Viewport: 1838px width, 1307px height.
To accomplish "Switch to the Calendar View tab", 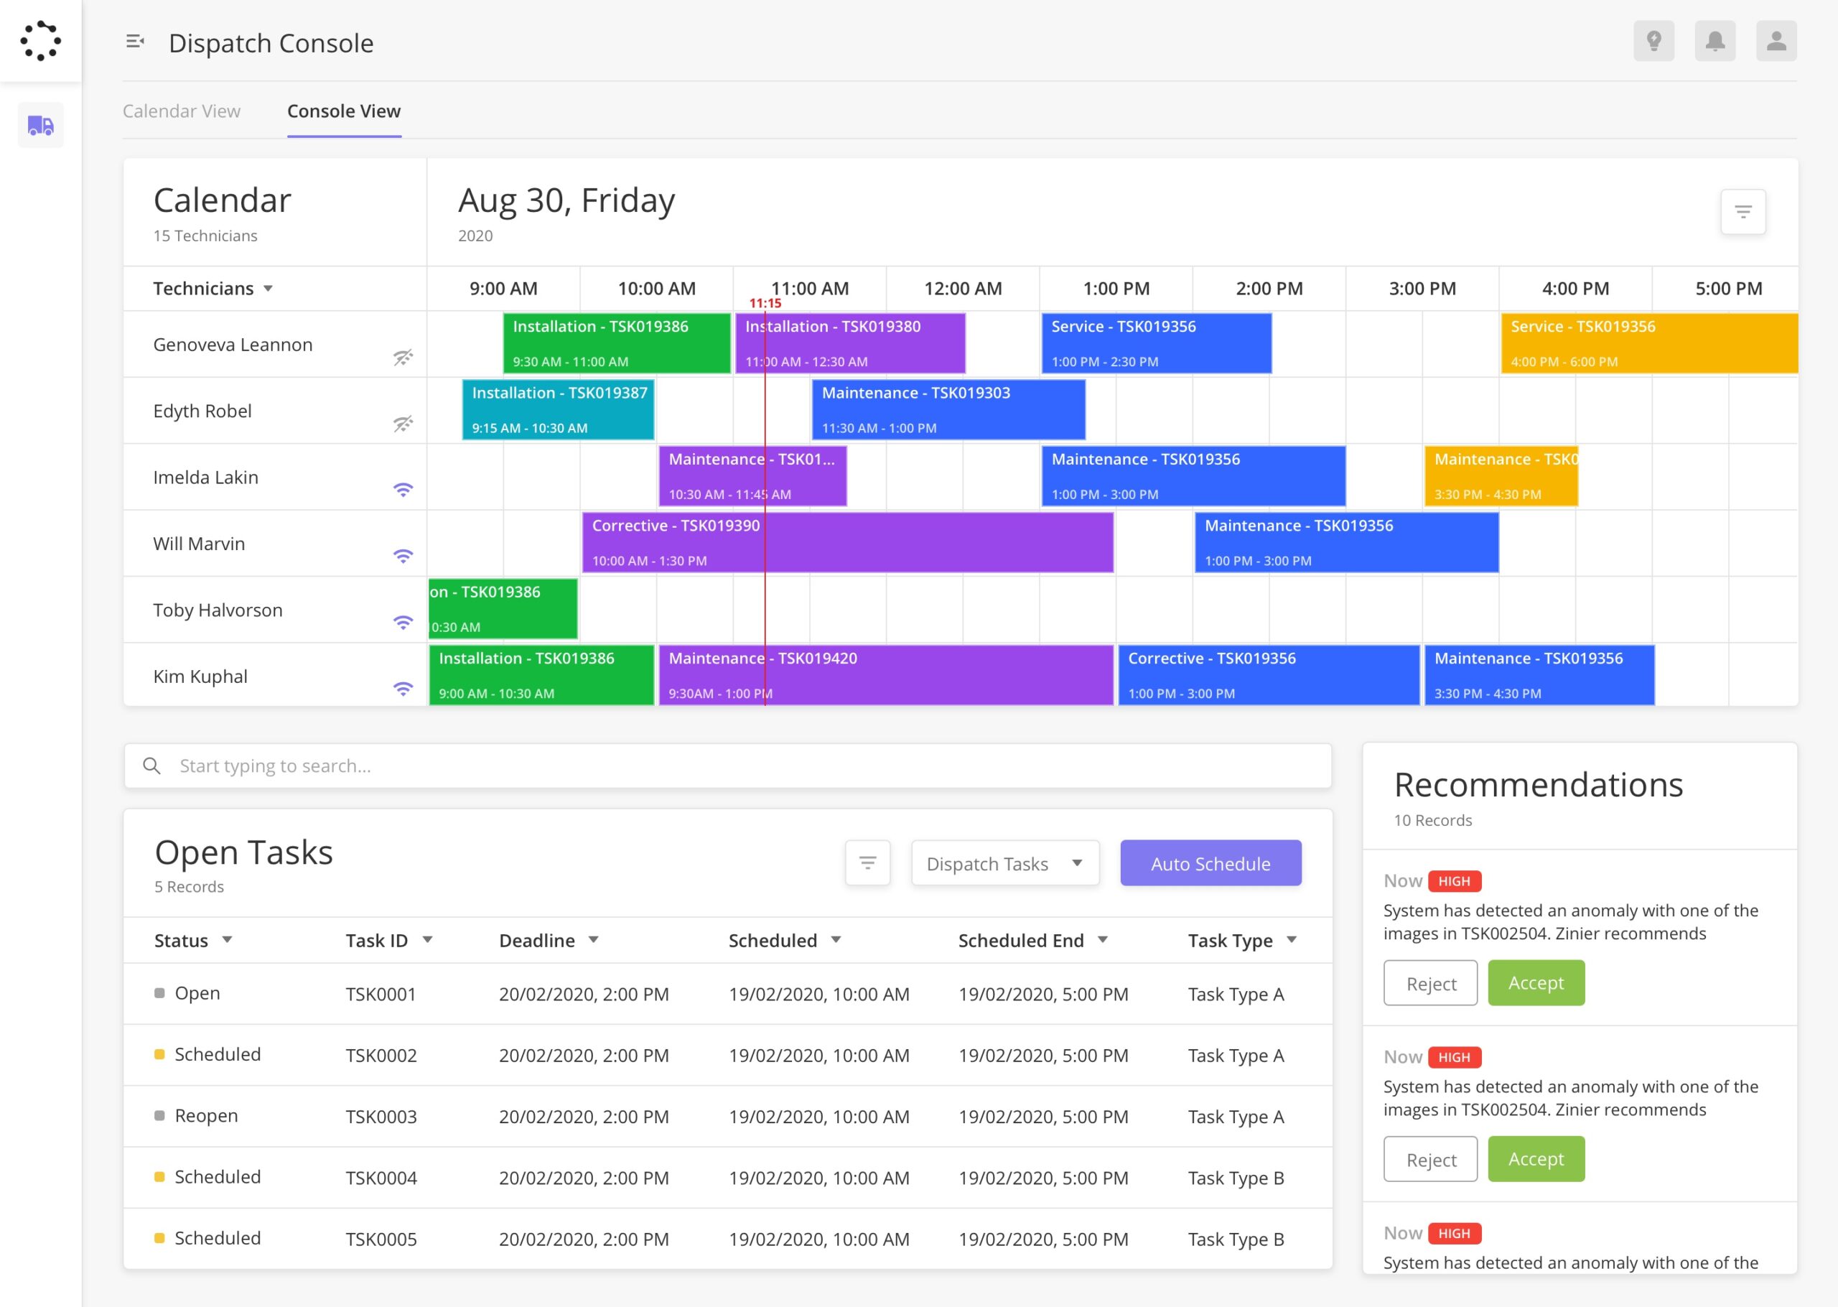I will 181,111.
